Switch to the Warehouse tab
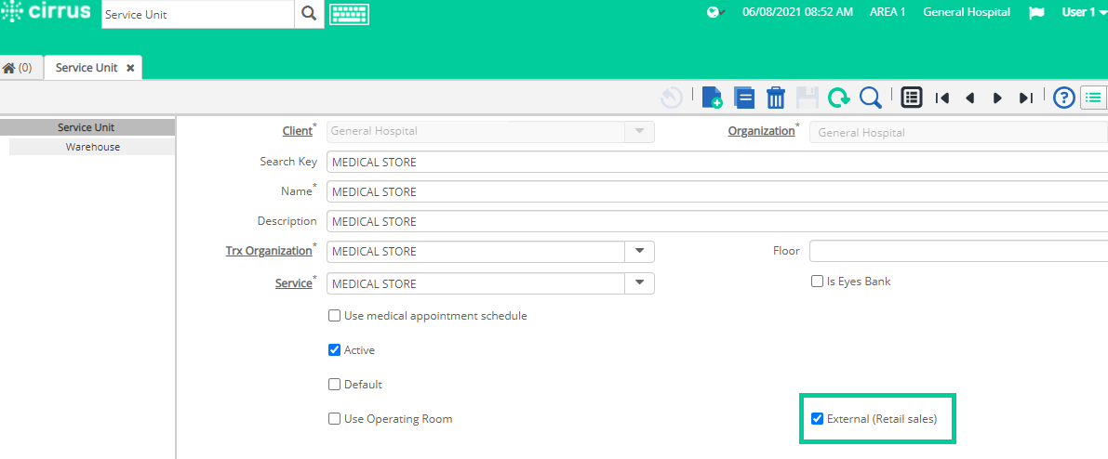The height and width of the screenshot is (459, 1108). point(93,147)
